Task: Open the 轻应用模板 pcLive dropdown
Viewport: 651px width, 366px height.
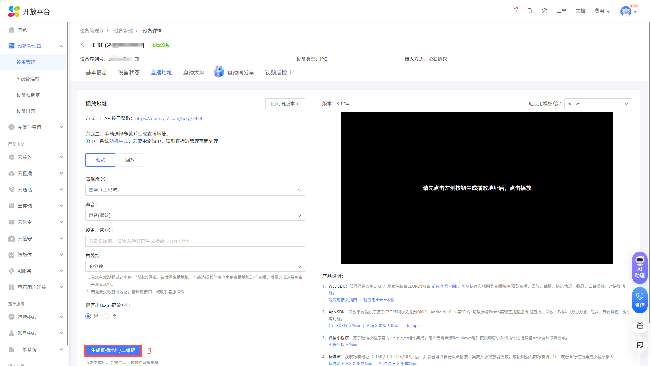Action: pyautogui.click(x=597, y=104)
